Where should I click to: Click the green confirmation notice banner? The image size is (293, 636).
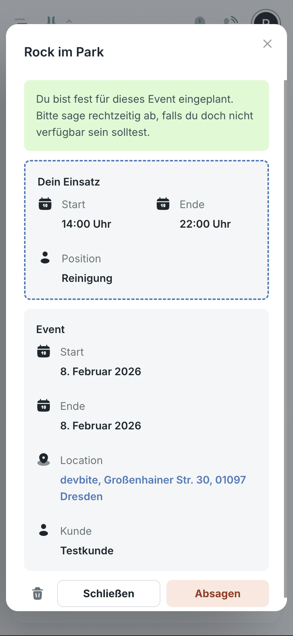coord(146,116)
